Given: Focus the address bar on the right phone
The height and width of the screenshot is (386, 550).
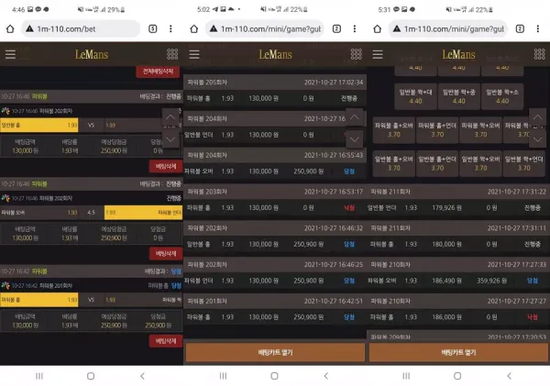Looking at the screenshot, I should point(448,28).
